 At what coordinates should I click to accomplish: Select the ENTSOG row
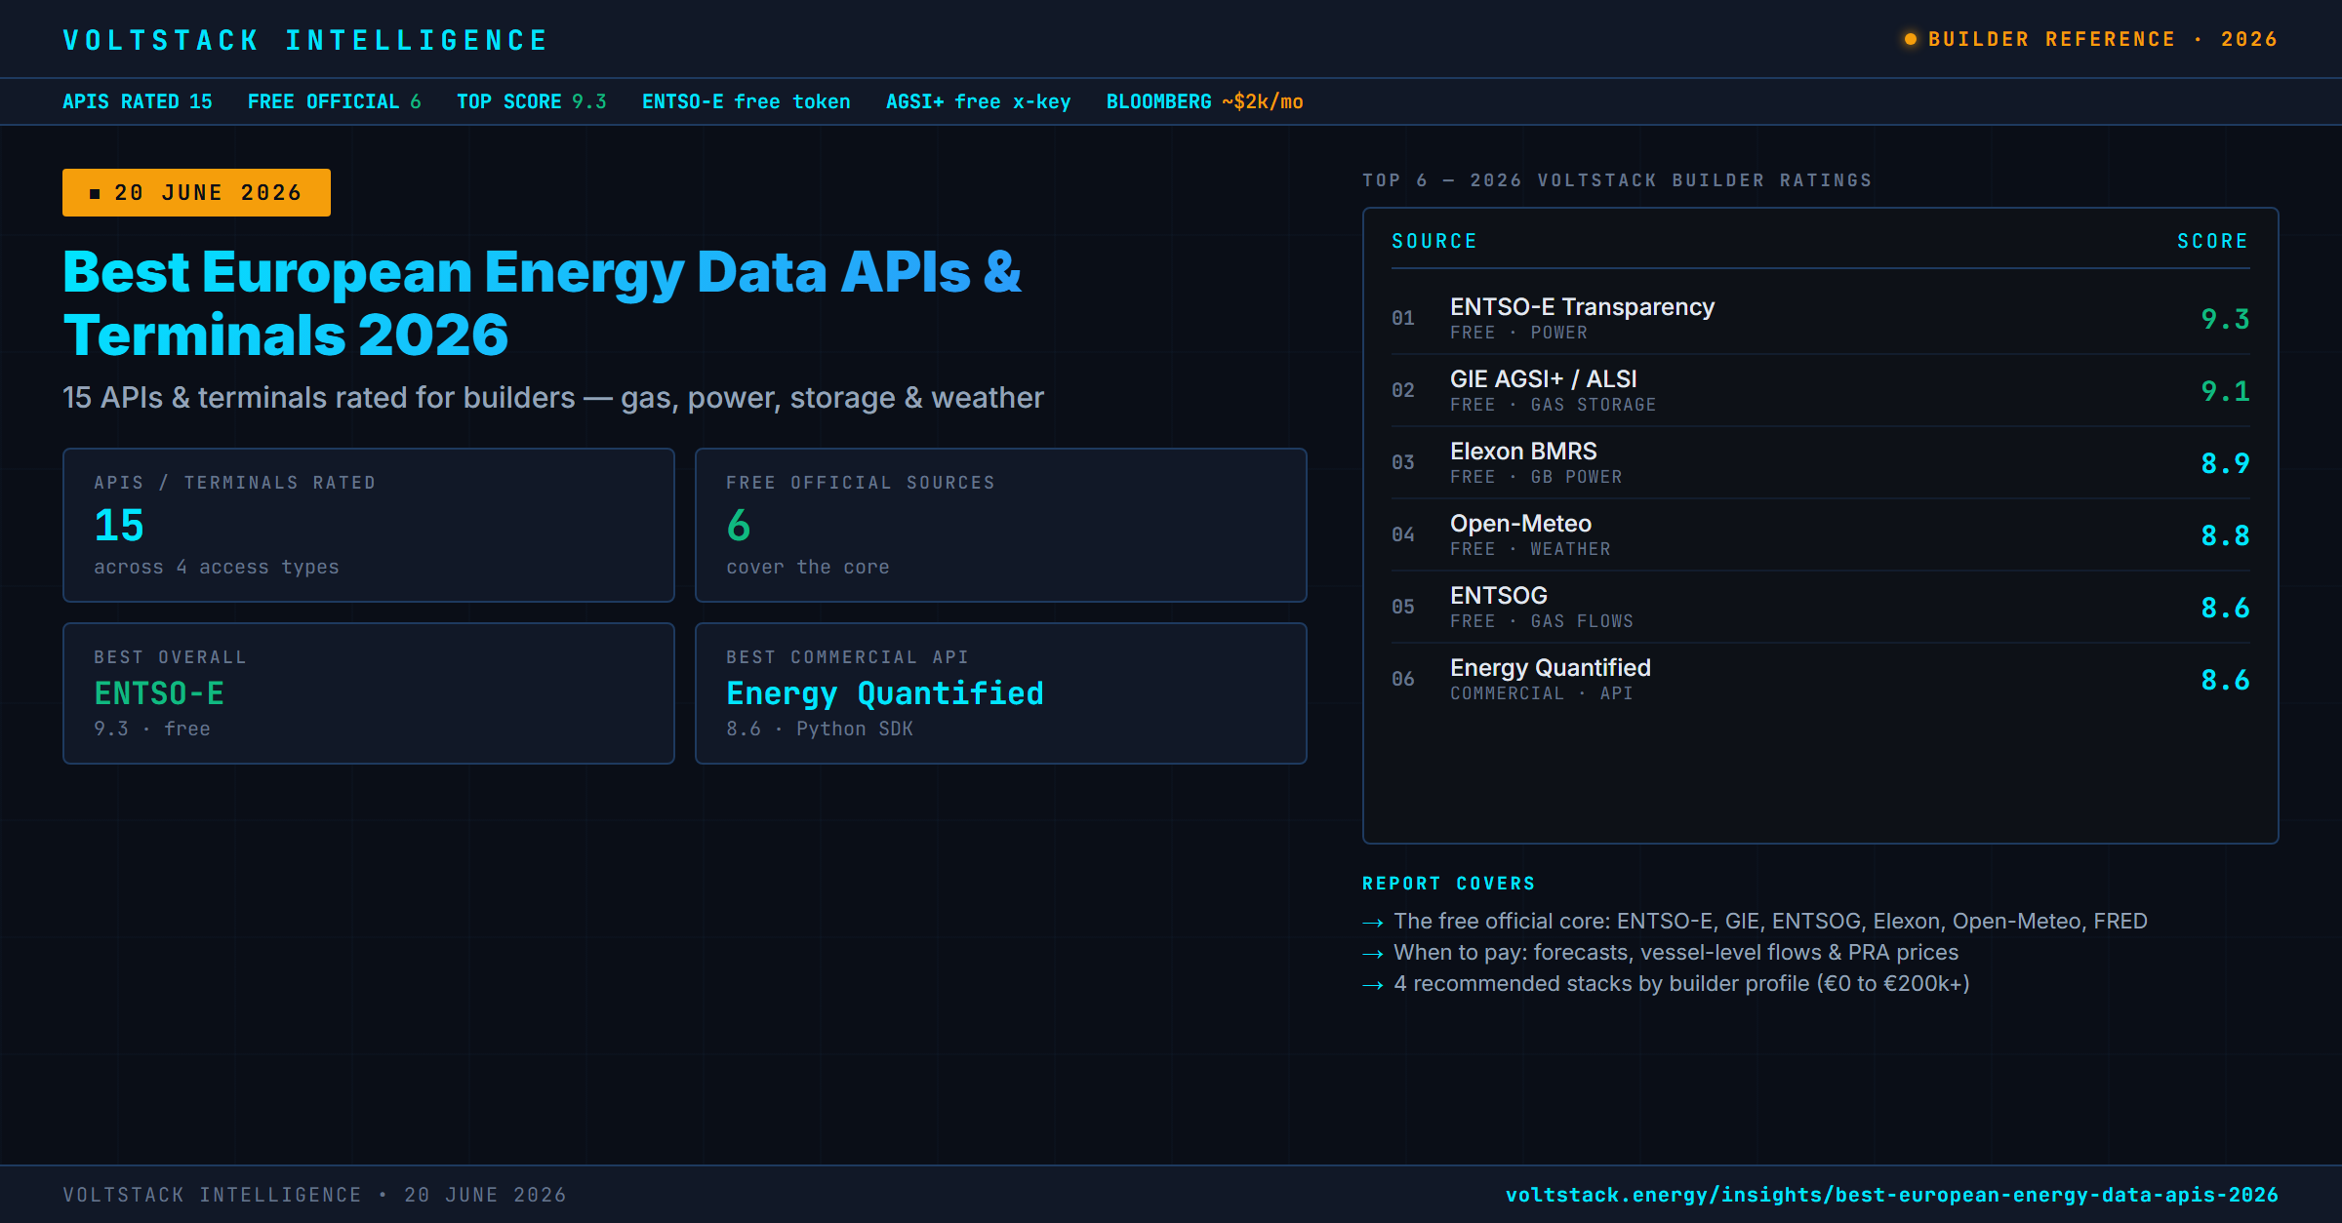click(x=1821, y=607)
